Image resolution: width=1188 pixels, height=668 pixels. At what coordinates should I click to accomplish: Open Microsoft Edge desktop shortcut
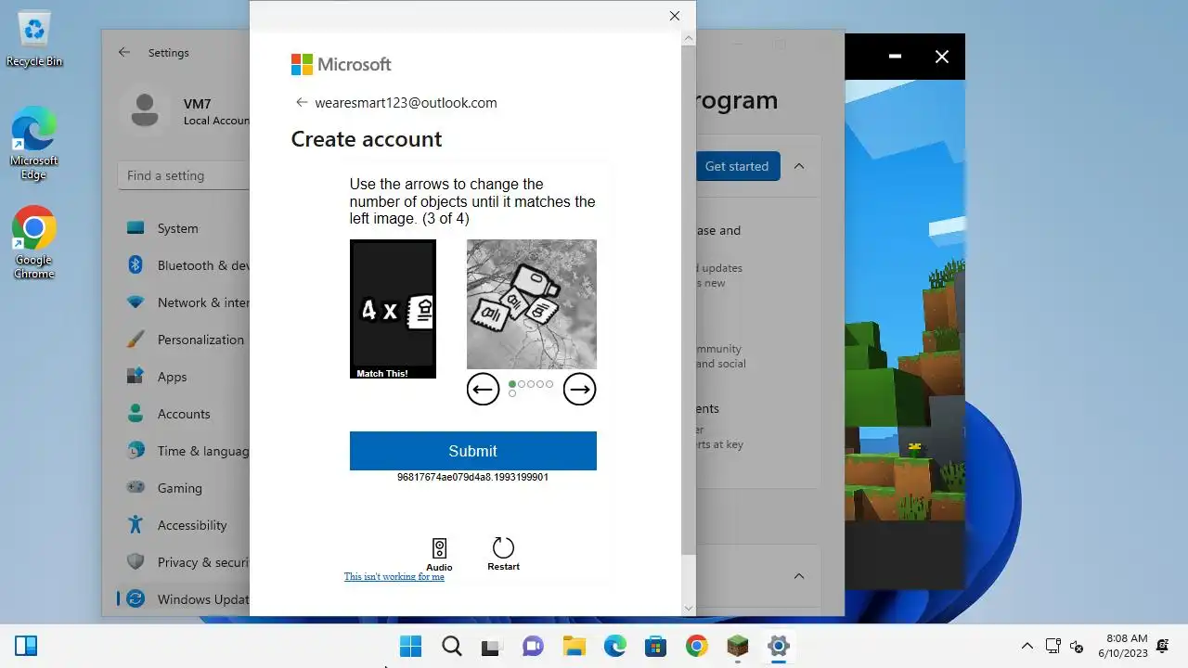pos(34,144)
